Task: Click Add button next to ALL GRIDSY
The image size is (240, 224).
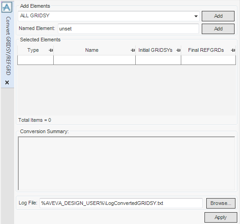Action: pyautogui.click(x=218, y=16)
